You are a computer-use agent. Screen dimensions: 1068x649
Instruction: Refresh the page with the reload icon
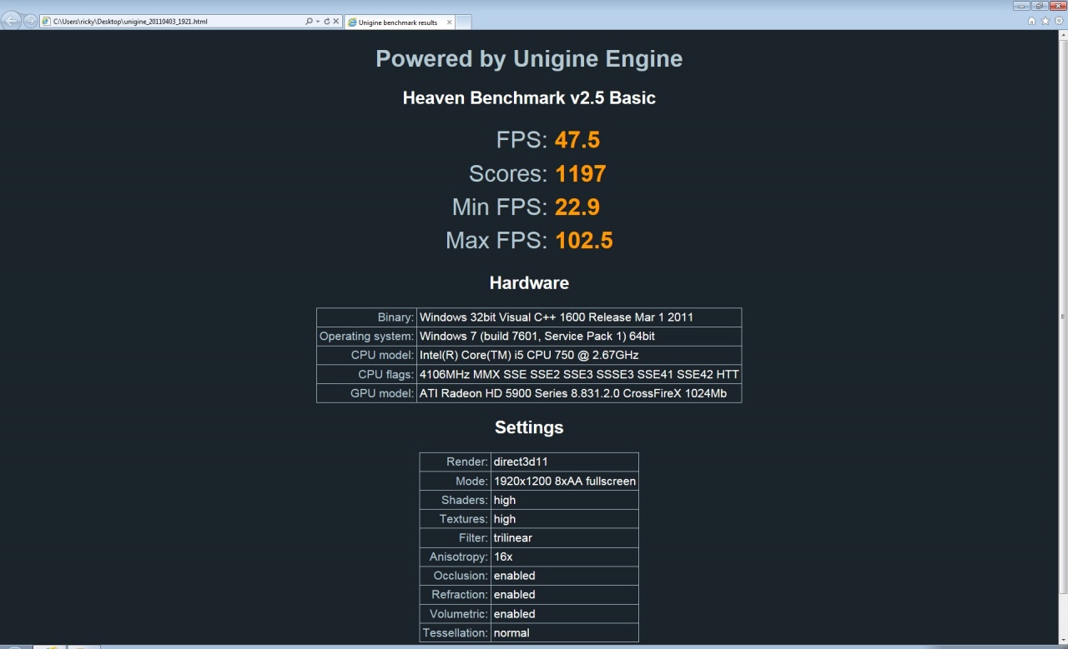[326, 22]
